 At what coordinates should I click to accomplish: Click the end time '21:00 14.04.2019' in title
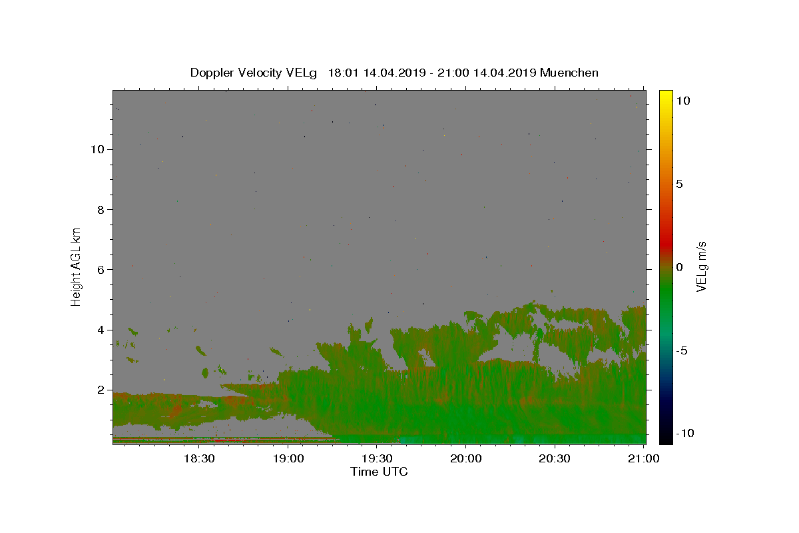tap(486, 73)
